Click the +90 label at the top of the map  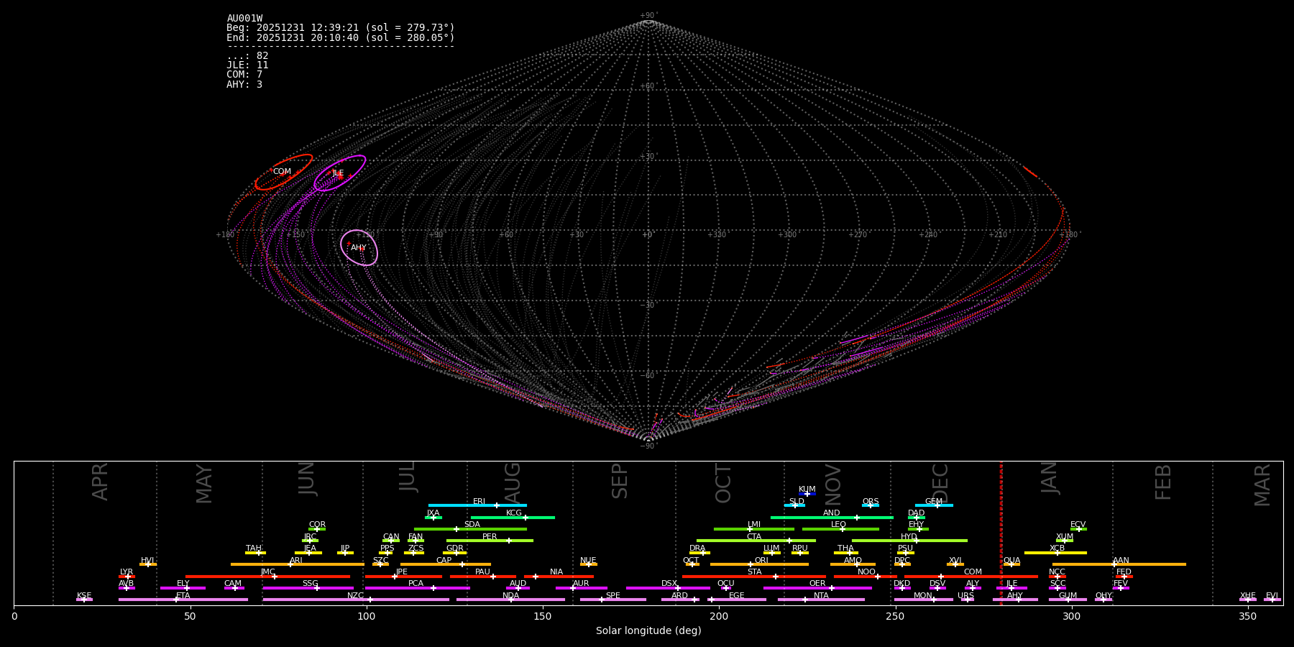click(x=648, y=16)
